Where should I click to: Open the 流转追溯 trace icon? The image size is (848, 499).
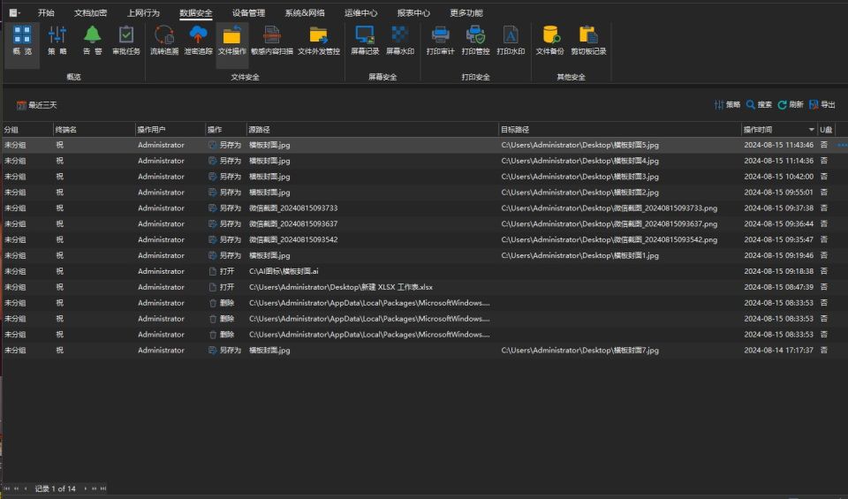tap(164, 42)
